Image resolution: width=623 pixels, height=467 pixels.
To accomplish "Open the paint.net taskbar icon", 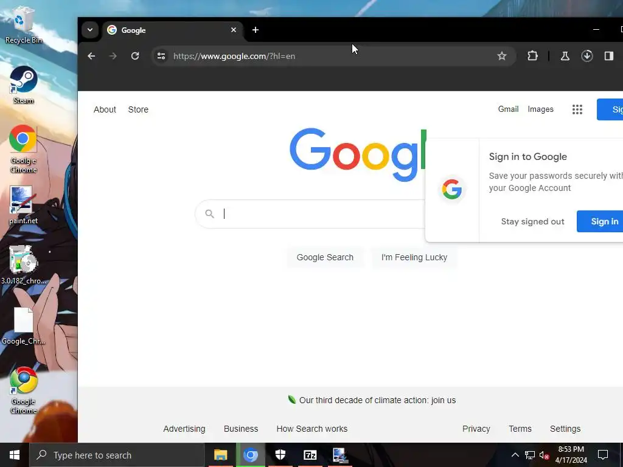I will 339,455.
